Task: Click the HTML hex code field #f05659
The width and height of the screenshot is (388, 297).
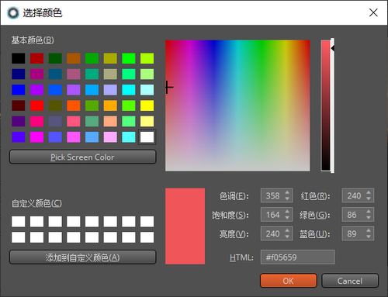Action: click(297, 257)
